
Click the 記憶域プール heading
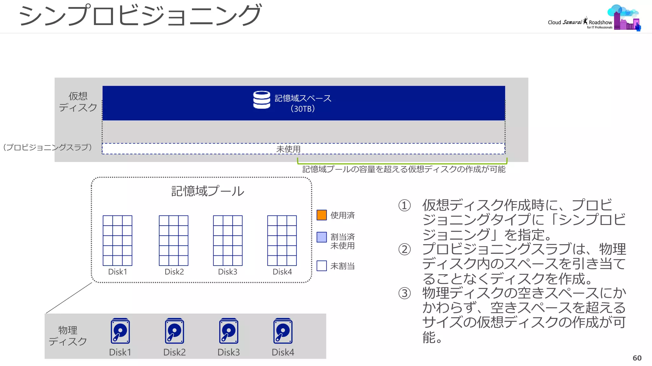click(208, 191)
